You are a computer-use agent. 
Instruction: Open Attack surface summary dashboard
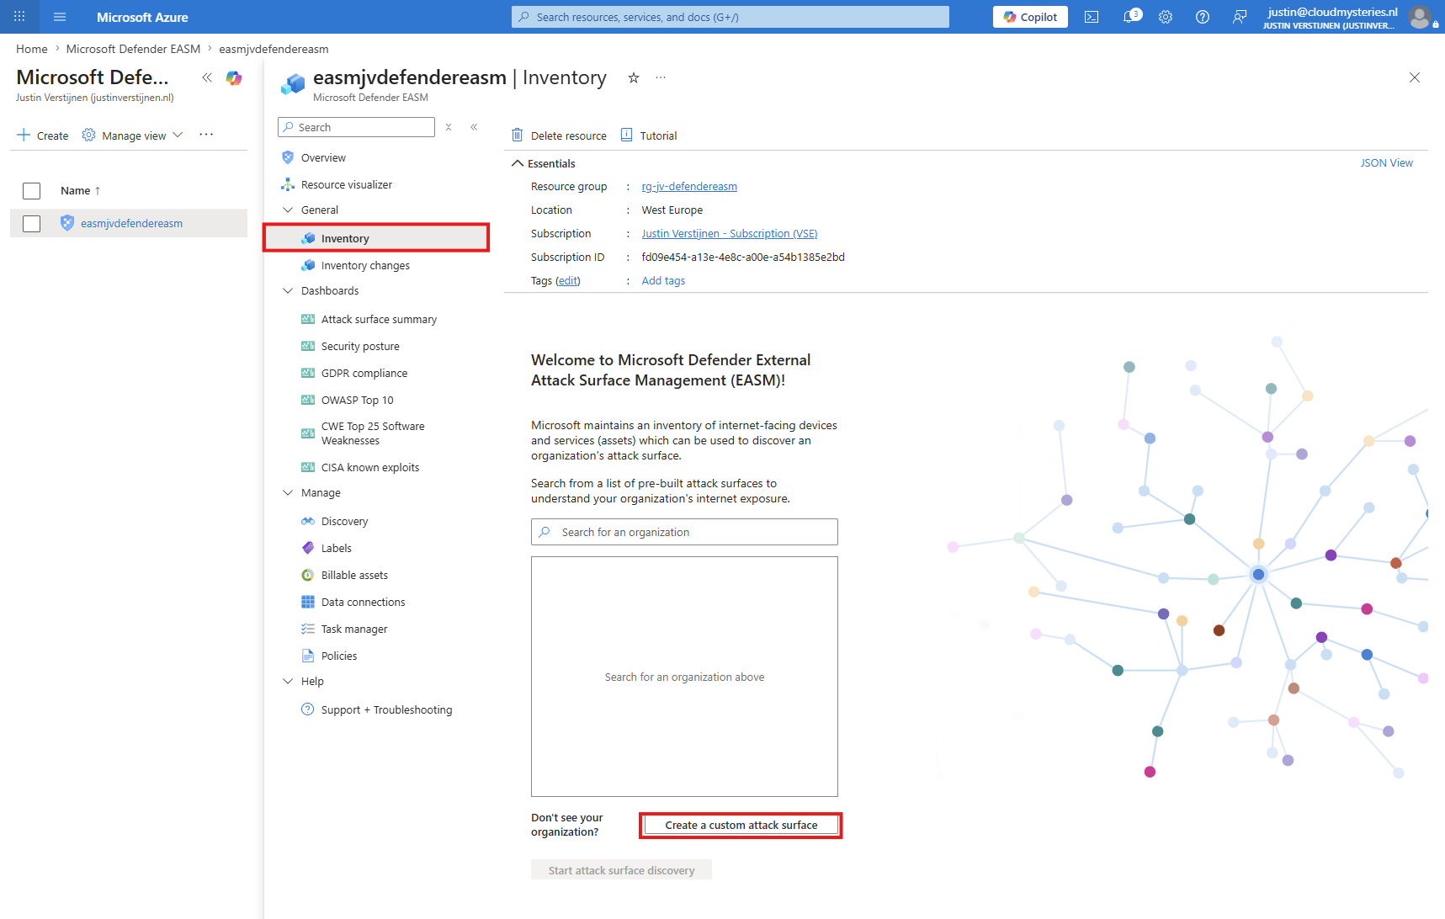tap(379, 320)
